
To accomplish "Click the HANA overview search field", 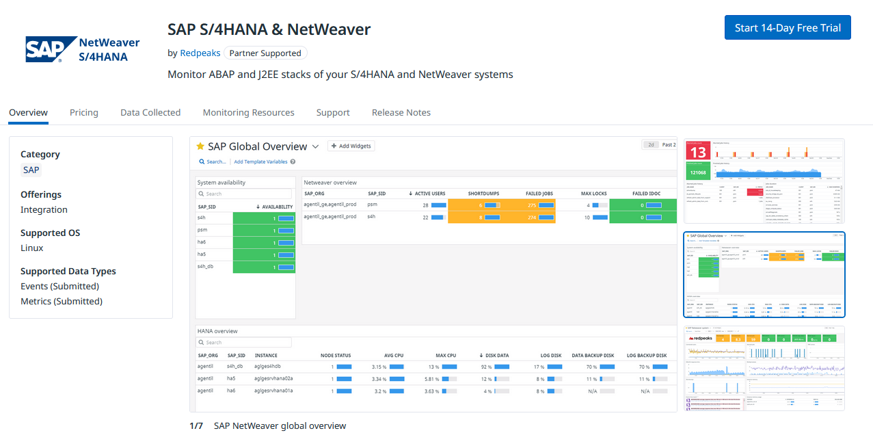I will 245,343.
